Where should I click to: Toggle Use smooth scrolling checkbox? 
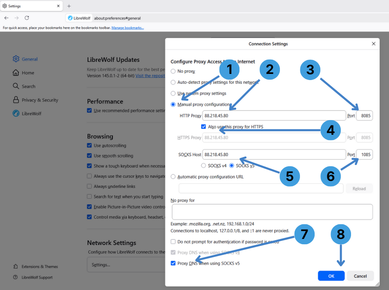89,156
